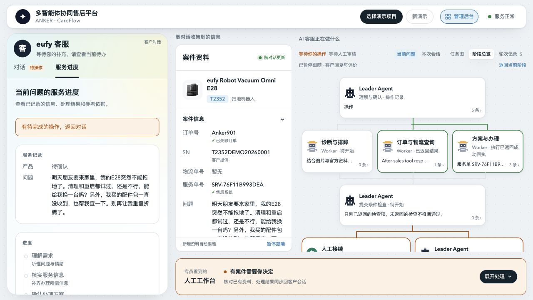Click the green checkmark by 已关联订单

point(213,141)
